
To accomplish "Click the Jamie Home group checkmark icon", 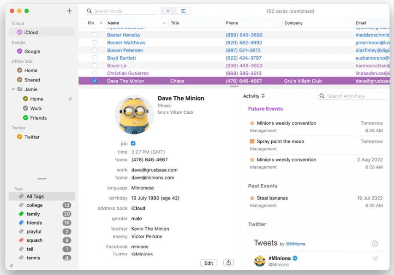I will [25, 99].
